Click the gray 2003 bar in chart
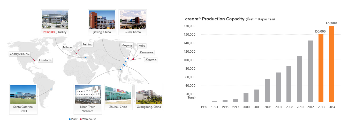 257,96
